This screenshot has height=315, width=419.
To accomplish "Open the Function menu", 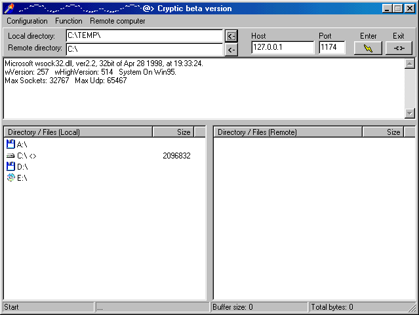I will [69, 21].
